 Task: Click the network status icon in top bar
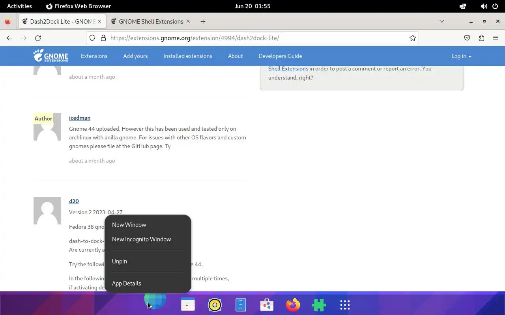[463, 6]
